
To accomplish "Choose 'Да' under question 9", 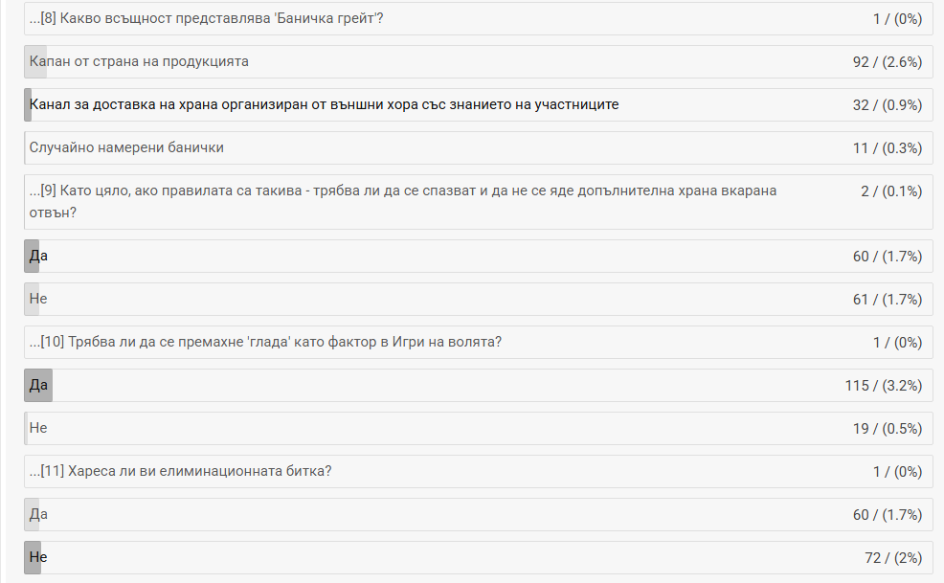I will tap(39, 256).
